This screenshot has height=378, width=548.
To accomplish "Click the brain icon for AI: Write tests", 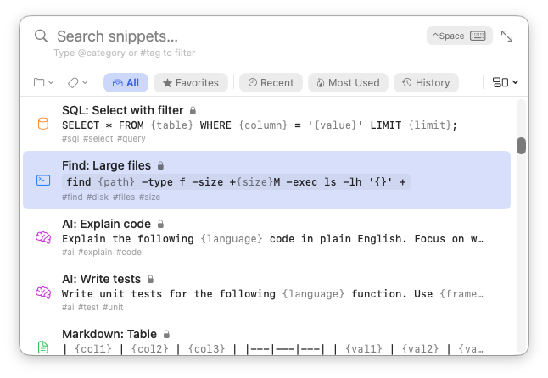I will (x=43, y=292).
